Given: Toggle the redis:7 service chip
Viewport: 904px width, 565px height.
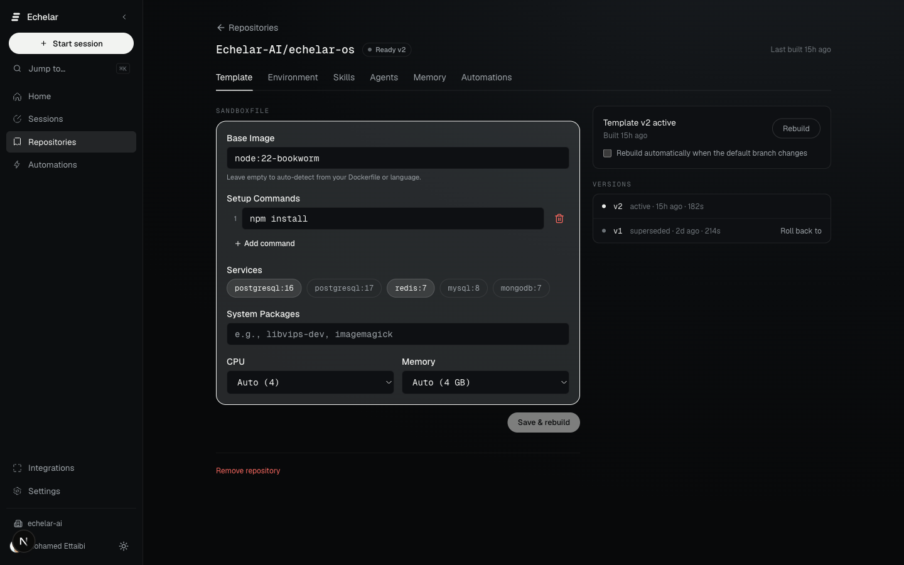Looking at the screenshot, I should coord(411,288).
